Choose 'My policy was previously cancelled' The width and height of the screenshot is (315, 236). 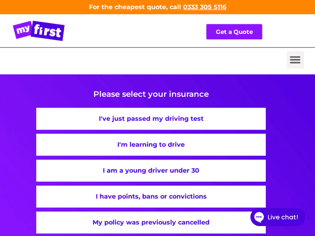(151, 223)
